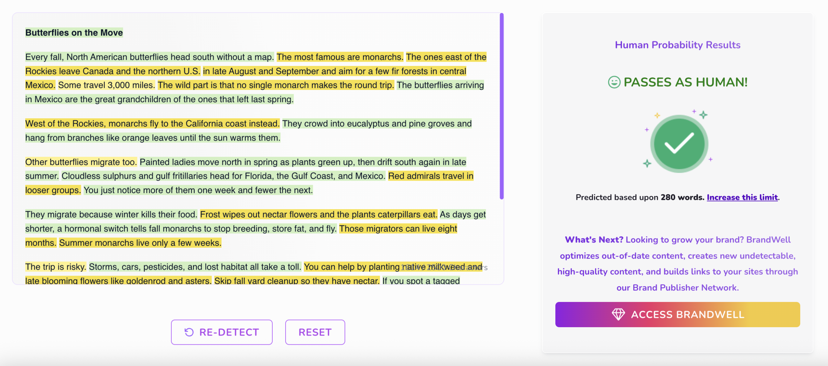Viewport: 828px width, 366px height.
Task: Click the winking smiley face icon
Action: click(x=614, y=82)
